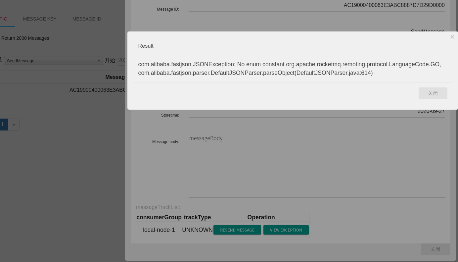
Task: Click the RESEND MESSAGE button
Action: (237, 230)
